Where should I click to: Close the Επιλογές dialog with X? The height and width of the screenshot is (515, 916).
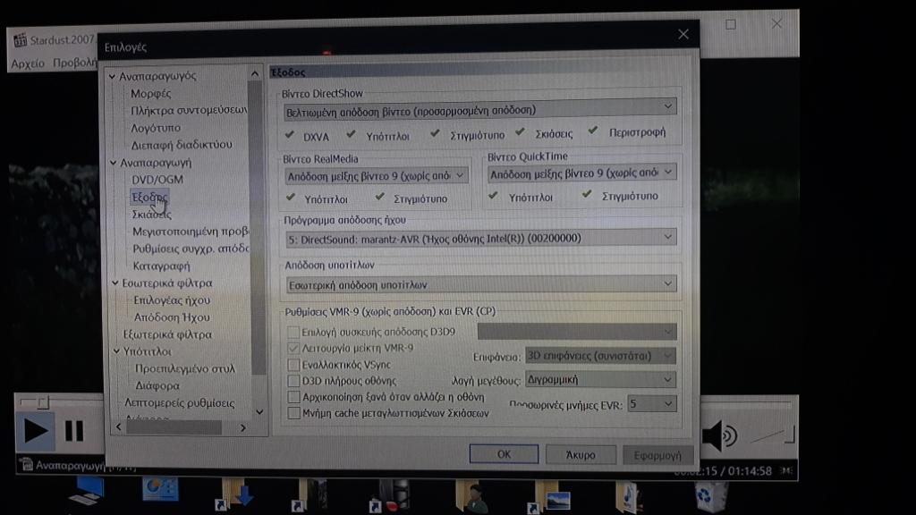coord(683,35)
